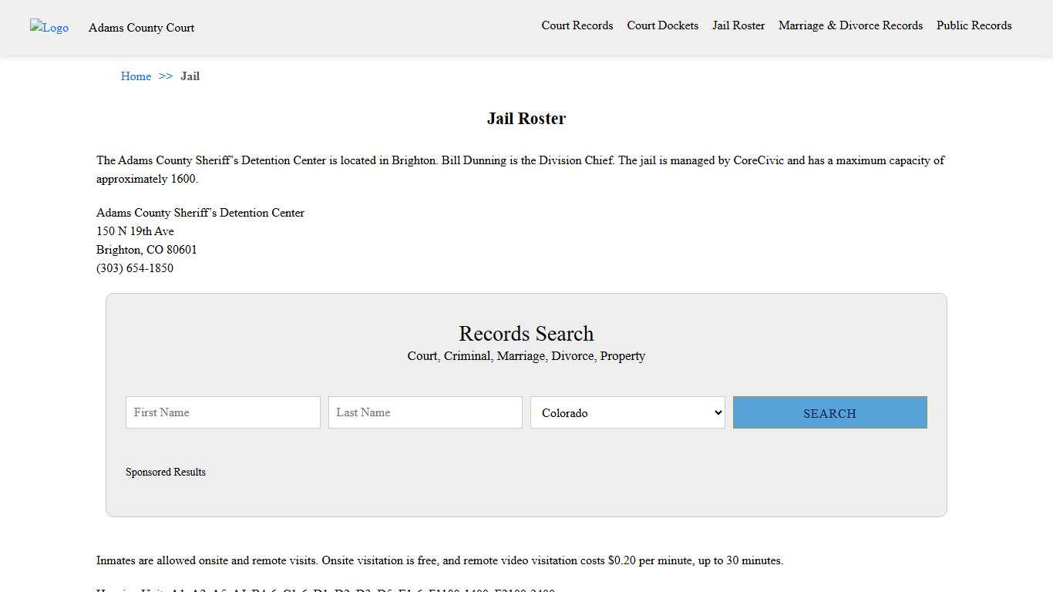
Task: Click the Jail breadcrumb label
Action: [190, 76]
